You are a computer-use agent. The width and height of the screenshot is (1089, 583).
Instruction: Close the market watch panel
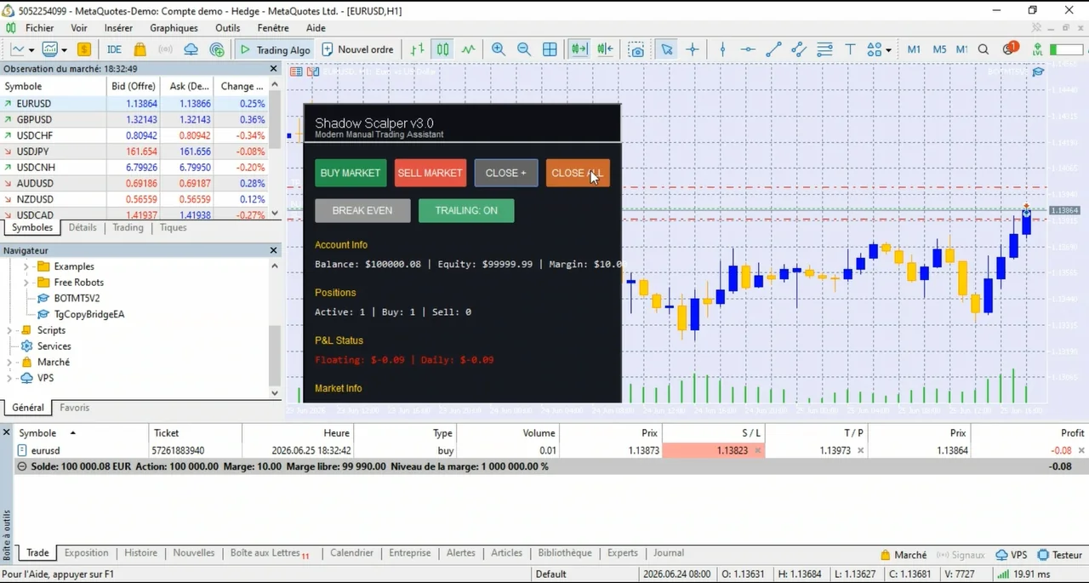274,69
